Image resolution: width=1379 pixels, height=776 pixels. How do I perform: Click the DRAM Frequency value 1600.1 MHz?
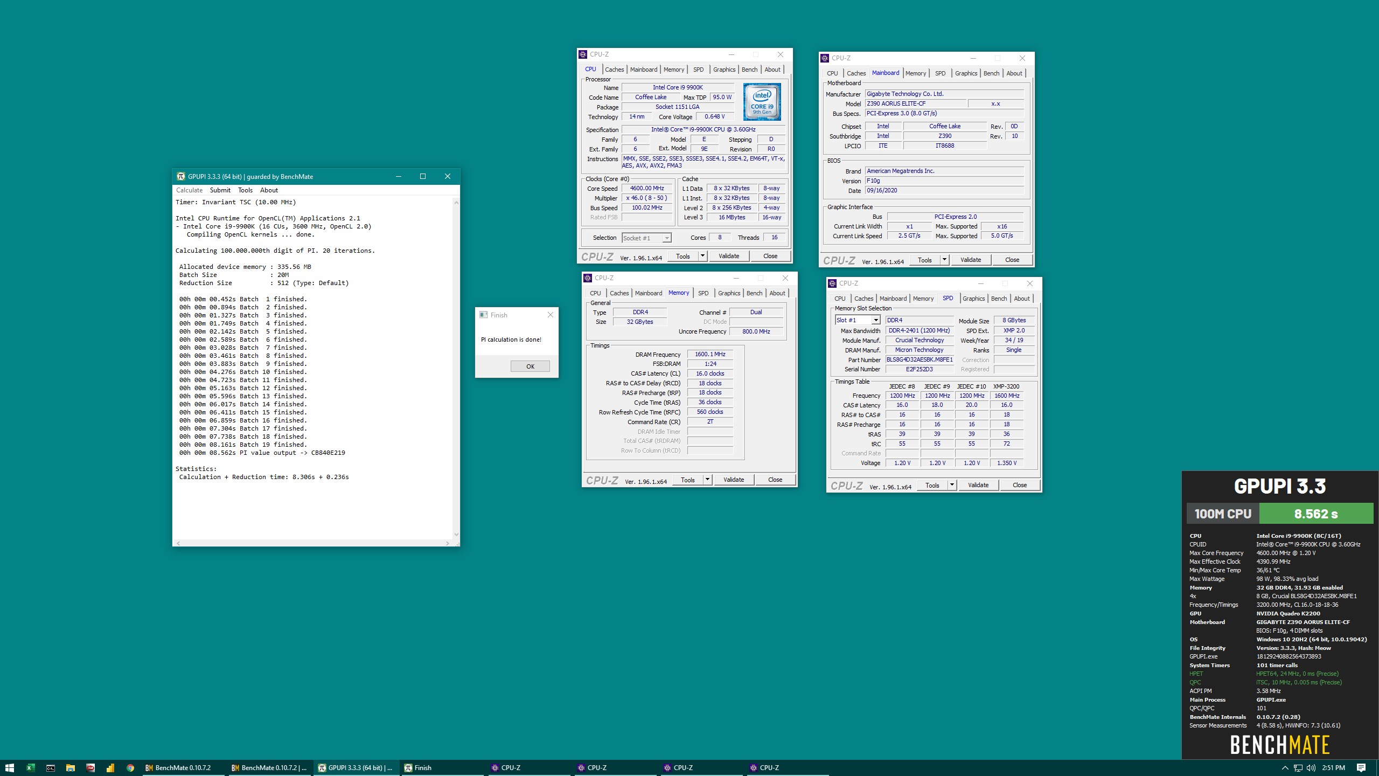pos(710,354)
